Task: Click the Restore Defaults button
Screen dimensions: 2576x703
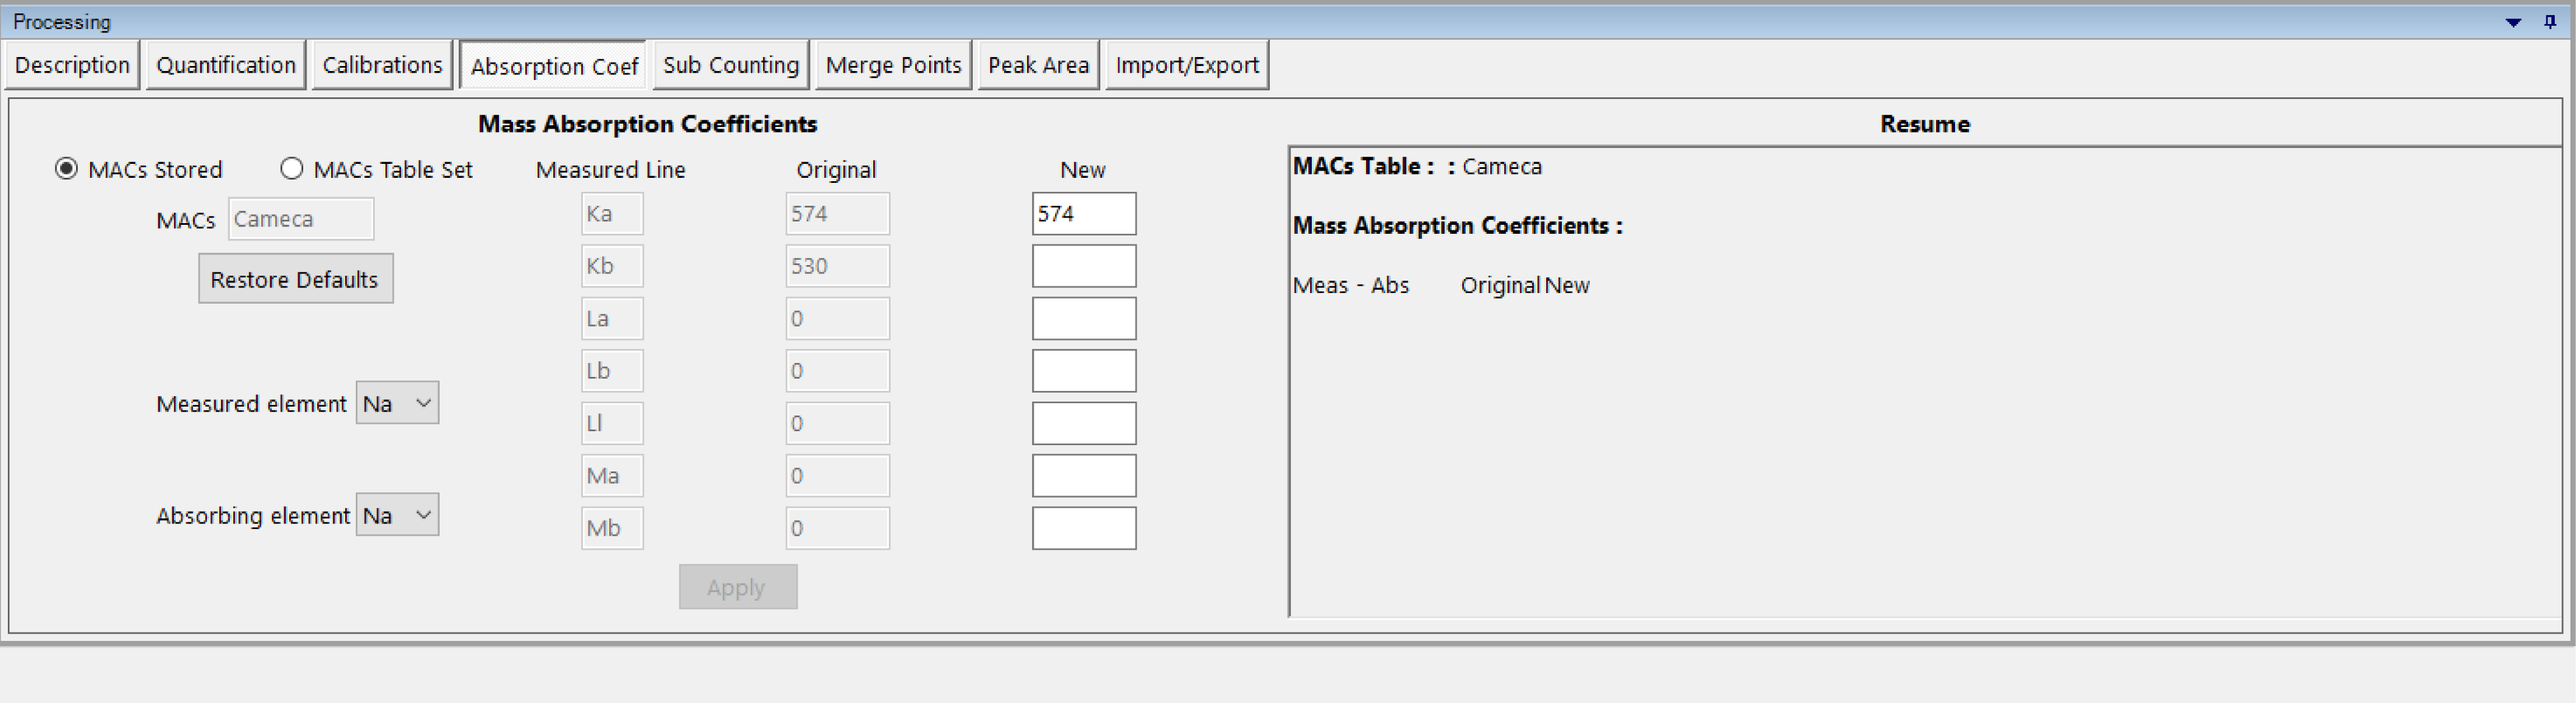Action: (295, 279)
